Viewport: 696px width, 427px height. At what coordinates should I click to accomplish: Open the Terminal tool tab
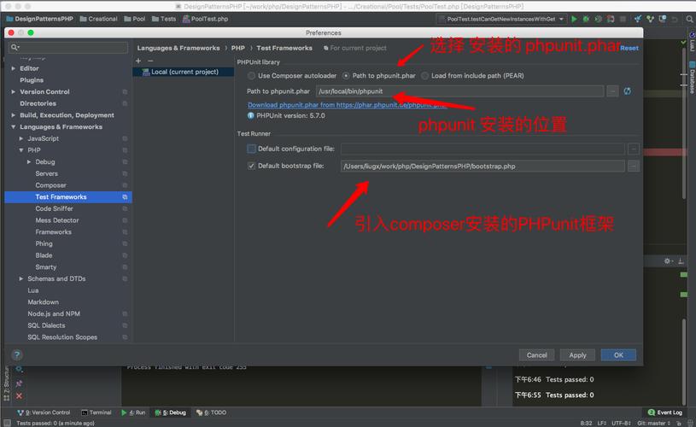97,412
